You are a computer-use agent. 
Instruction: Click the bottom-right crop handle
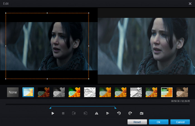pyautogui.click(x=89, y=79)
